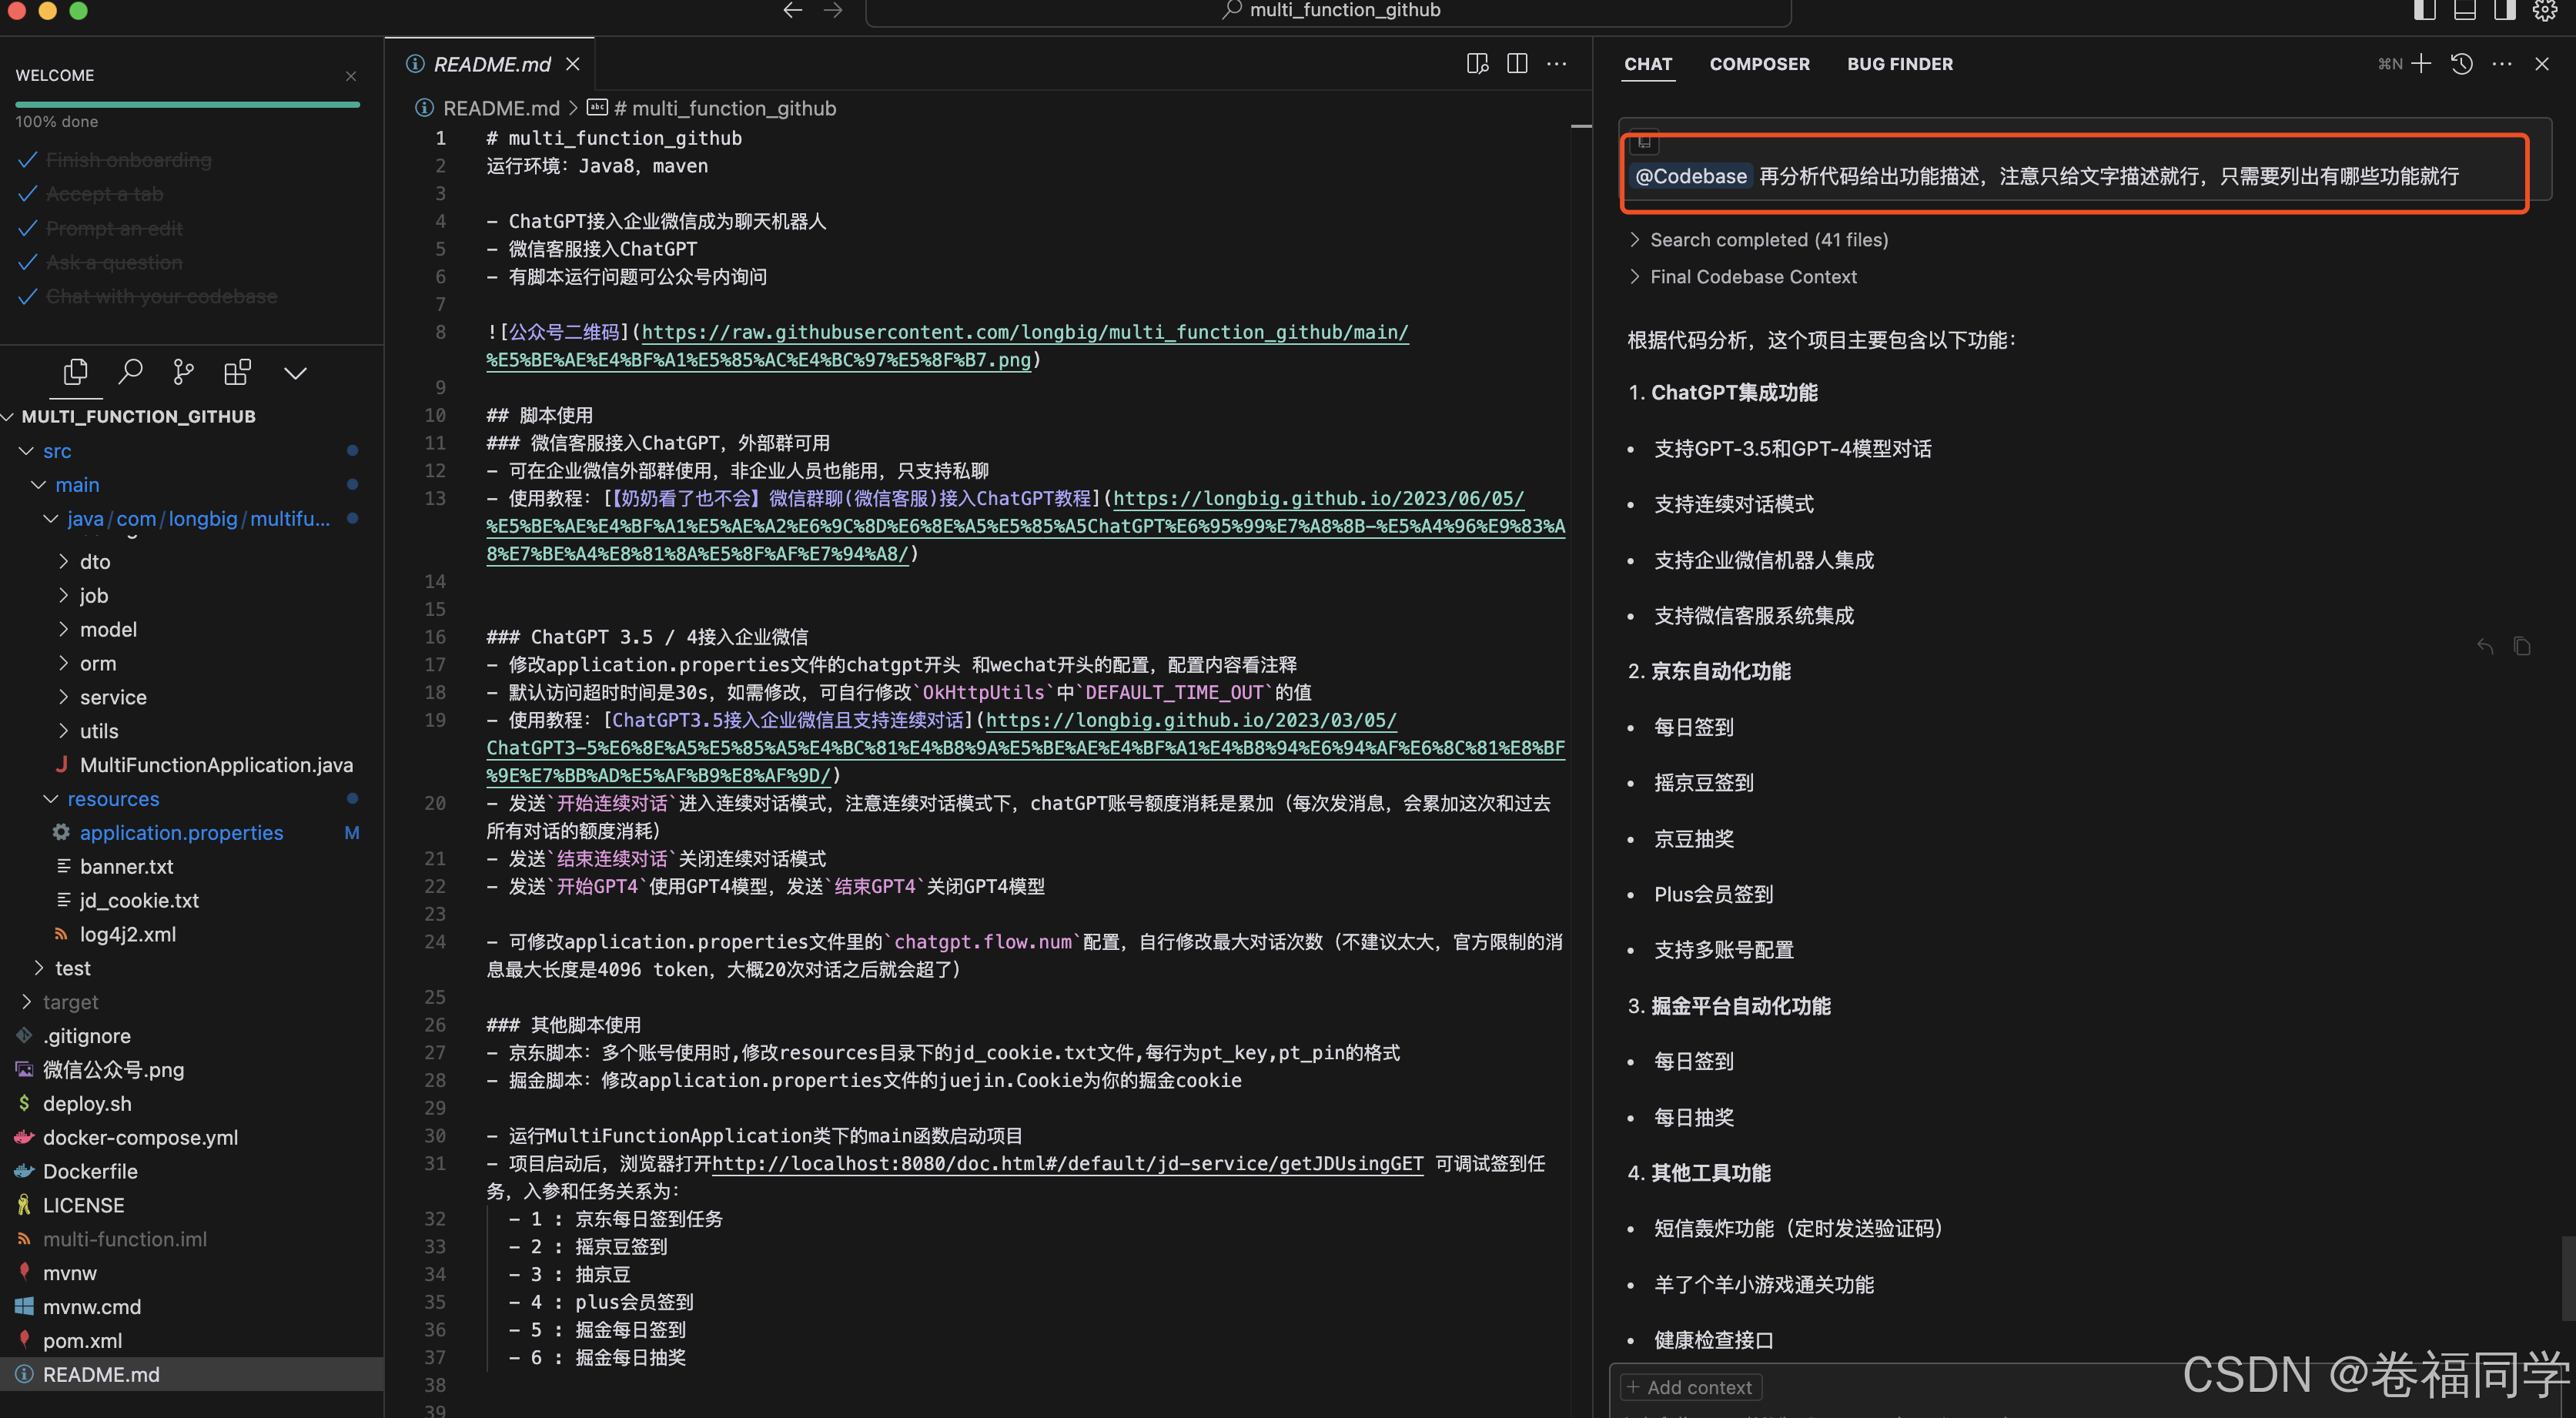
Task: Open Markdown preview for README.md
Action: coord(1477,63)
